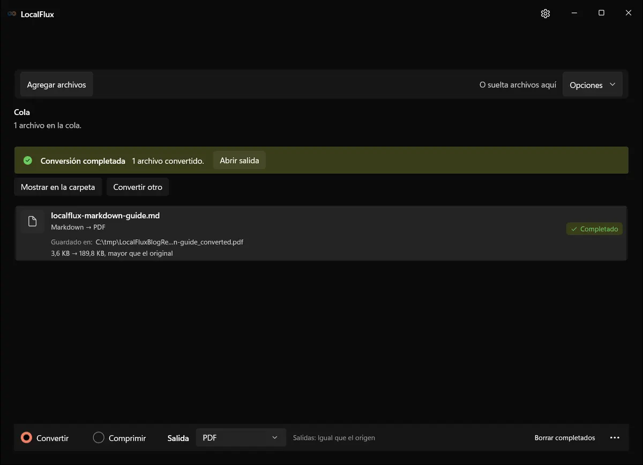Click '1 archivo convertido.' message
Screen dimensions: 643x465
tap(168, 161)
